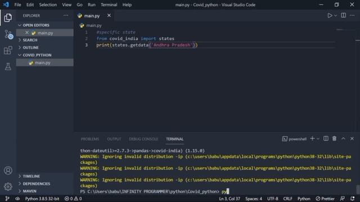Viewport: 360px width, 202px height.
Task: Open the Extensions view
Action: coord(8,50)
